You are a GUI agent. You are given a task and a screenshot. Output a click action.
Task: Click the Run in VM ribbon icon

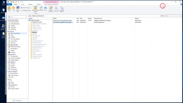coord(18,8)
